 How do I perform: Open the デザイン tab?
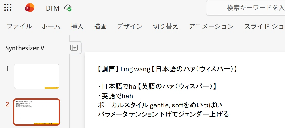pos(130,26)
